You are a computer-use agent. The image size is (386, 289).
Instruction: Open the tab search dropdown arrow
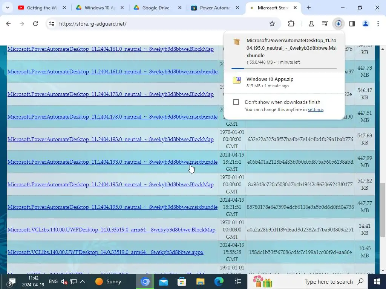tap(8, 8)
